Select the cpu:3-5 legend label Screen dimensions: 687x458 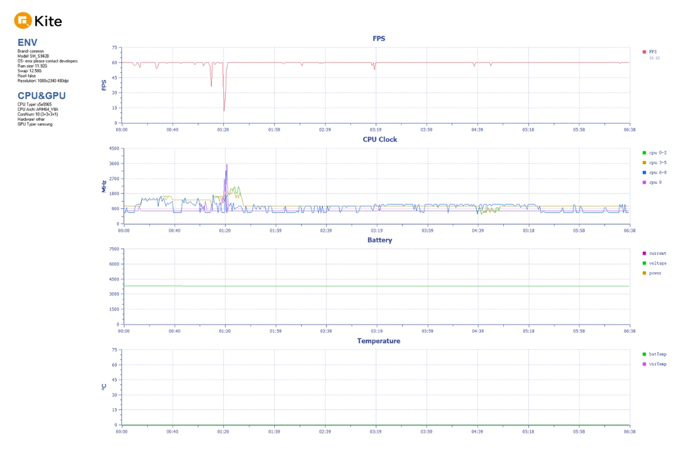point(657,163)
